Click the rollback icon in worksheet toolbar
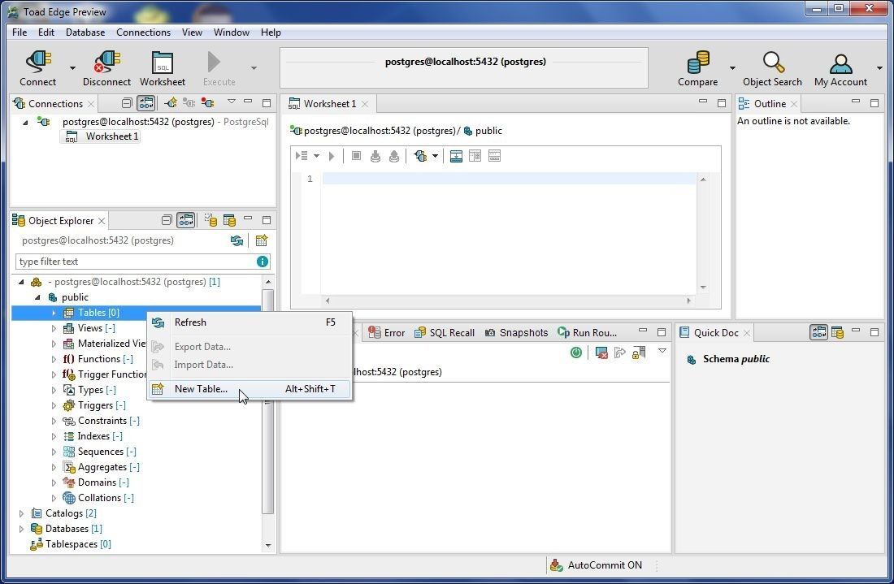This screenshot has width=894, height=584. tap(394, 155)
